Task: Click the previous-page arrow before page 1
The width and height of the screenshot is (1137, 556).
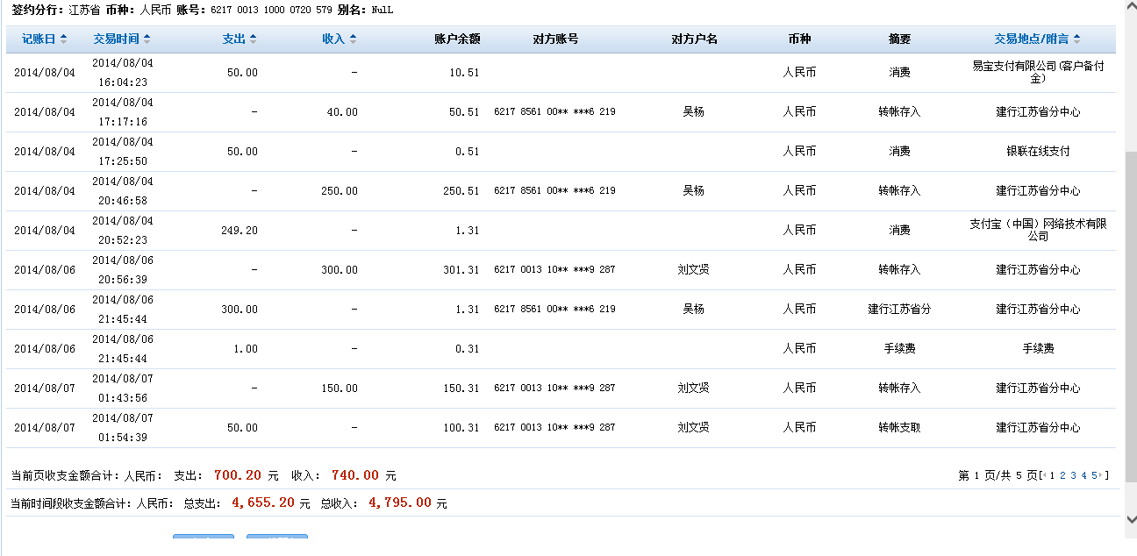Action: (x=1043, y=475)
